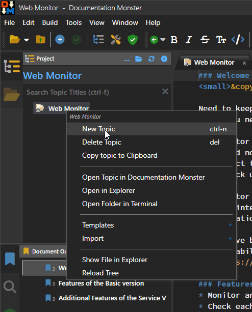The image size is (252, 312).
Task: Click the Project panel open folder icon
Action: (x=139, y=59)
